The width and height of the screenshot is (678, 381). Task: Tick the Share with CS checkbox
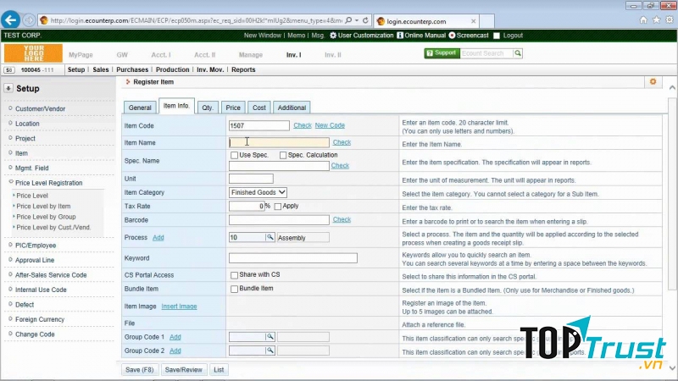coord(235,275)
